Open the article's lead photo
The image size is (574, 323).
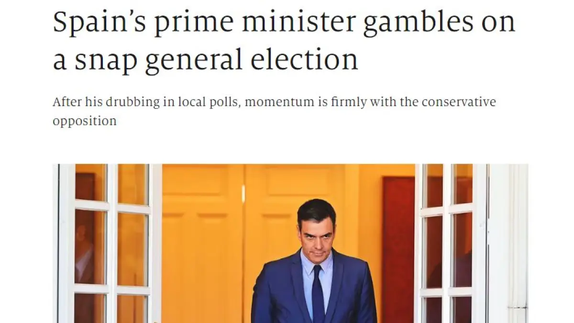(x=290, y=243)
